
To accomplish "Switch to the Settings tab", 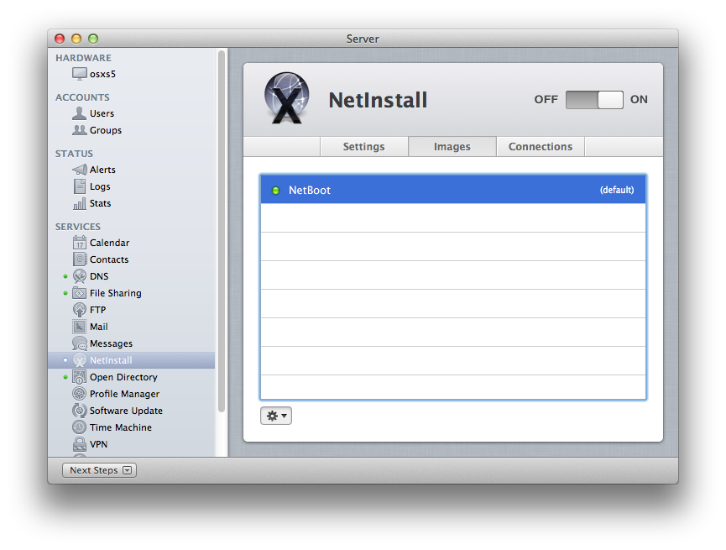I will 364,146.
